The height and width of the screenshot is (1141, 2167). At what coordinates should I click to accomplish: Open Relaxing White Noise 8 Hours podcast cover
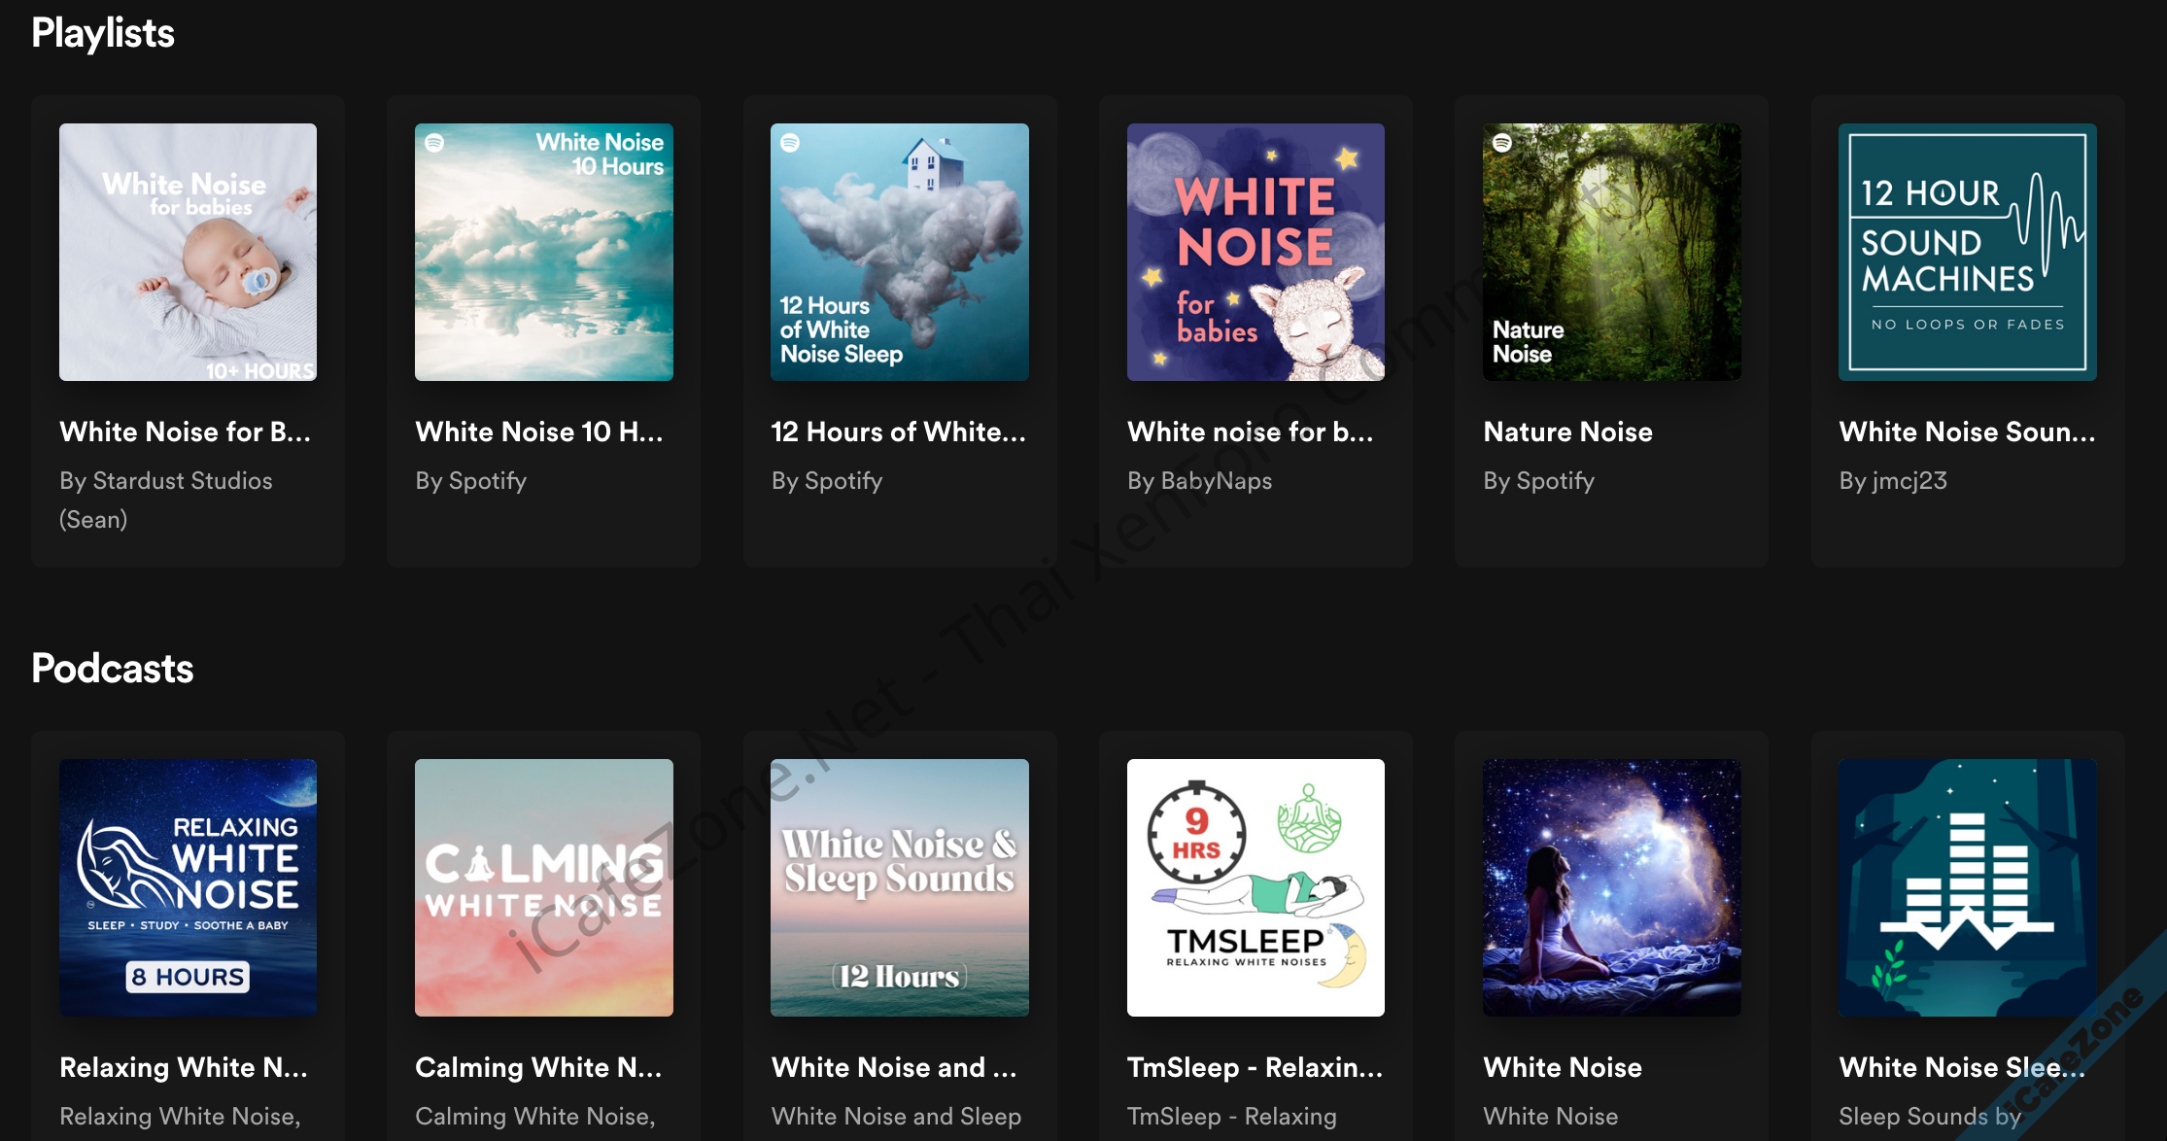(188, 887)
